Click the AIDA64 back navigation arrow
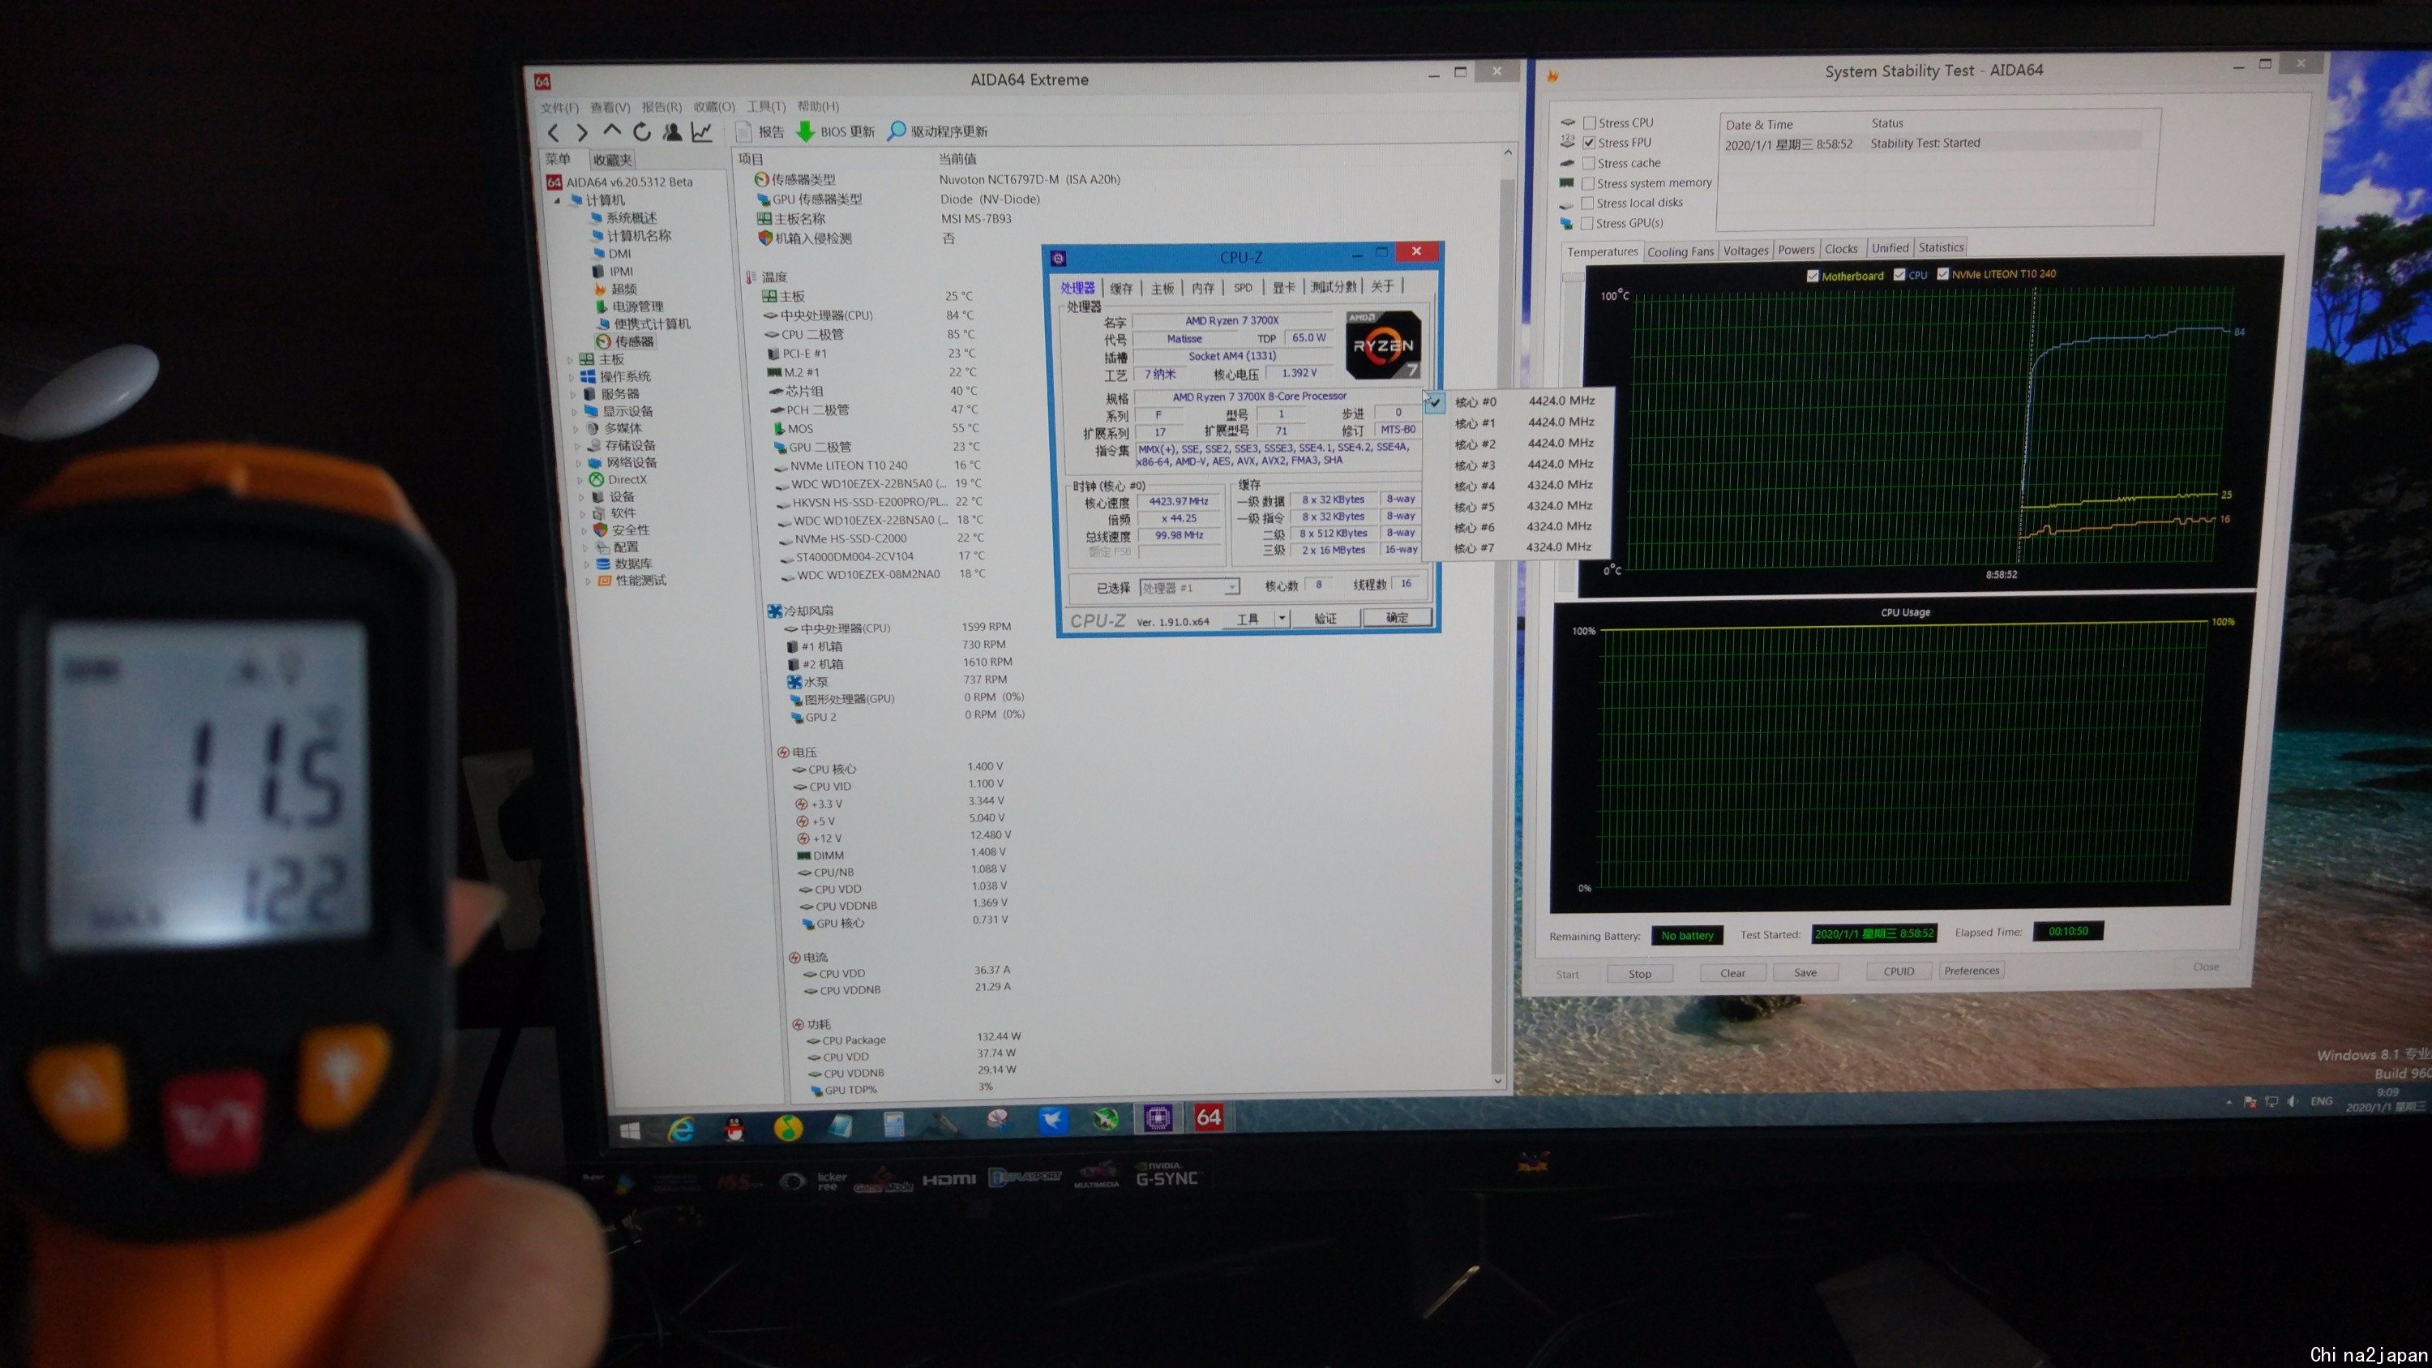Viewport: 2432px width, 1368px height. tap(554, 133)
